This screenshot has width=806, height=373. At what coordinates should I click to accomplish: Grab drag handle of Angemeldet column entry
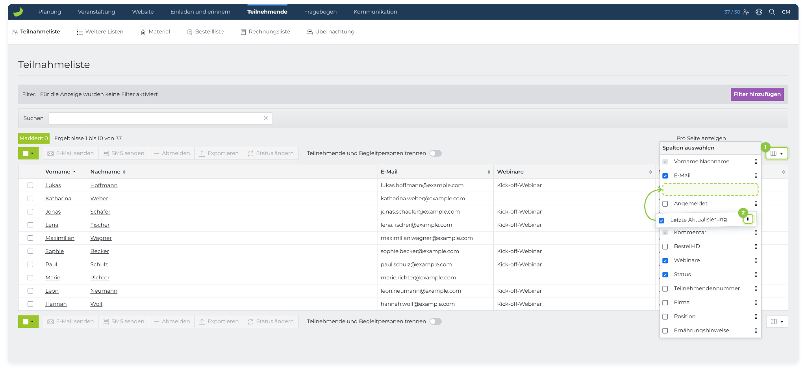(756, 203)
